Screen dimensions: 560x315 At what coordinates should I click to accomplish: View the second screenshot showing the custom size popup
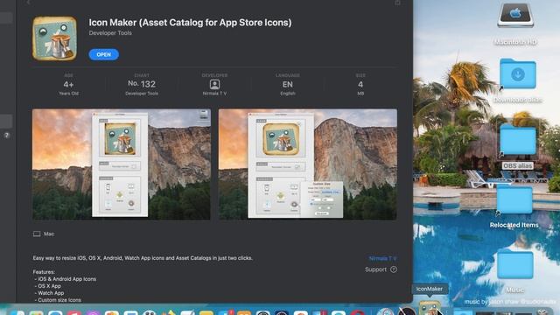click(308, 164)
